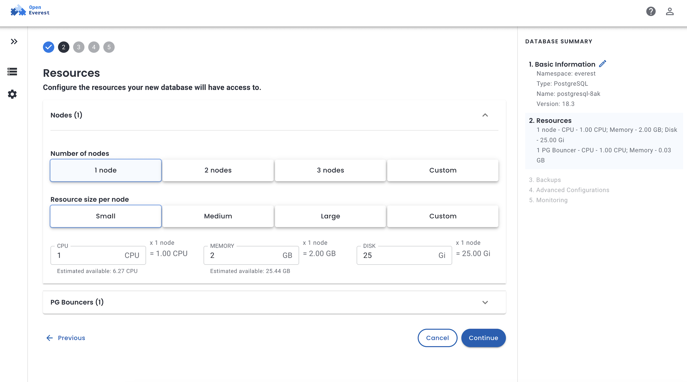
Task: Choose Large resource size per node
Action: coord(330,216)
